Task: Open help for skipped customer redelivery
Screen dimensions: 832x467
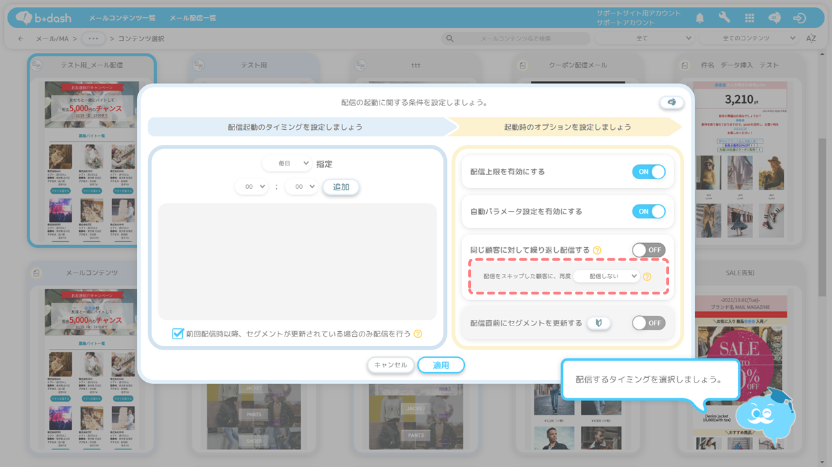Action: (x=647, y=276)
